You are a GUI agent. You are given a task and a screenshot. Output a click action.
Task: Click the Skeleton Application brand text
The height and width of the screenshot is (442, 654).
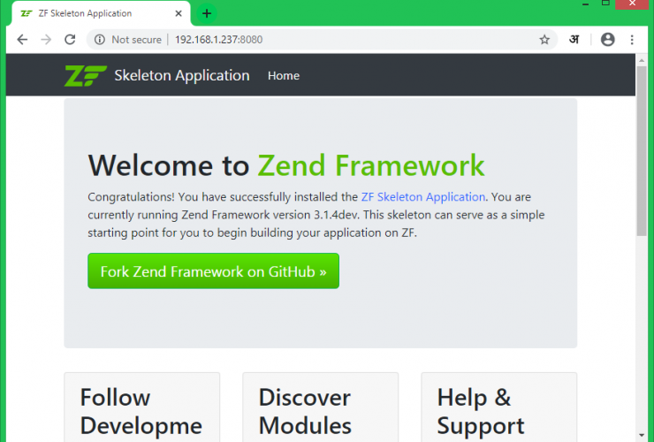click(181, 76)
